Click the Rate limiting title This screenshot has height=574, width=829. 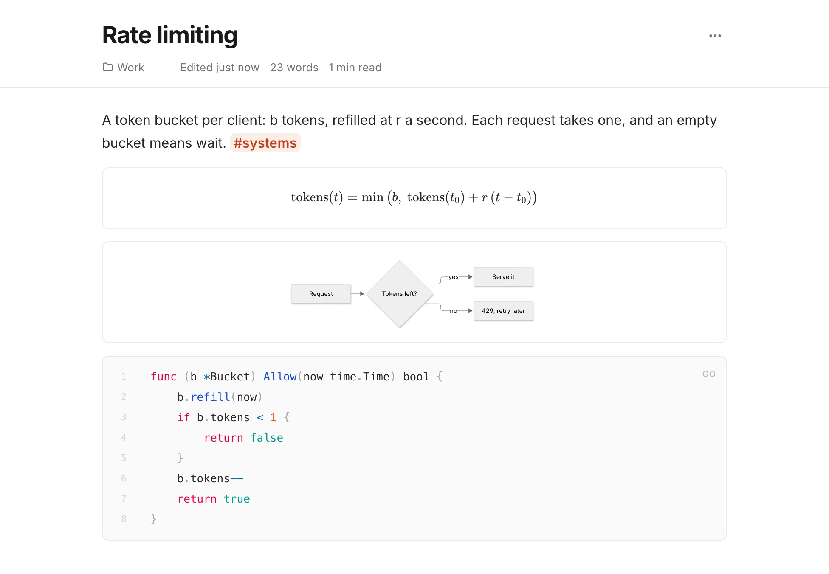click(170, 35)
